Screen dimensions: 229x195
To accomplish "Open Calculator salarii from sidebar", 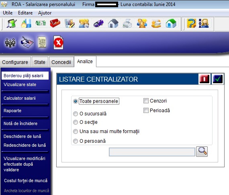I will point(20,98).
